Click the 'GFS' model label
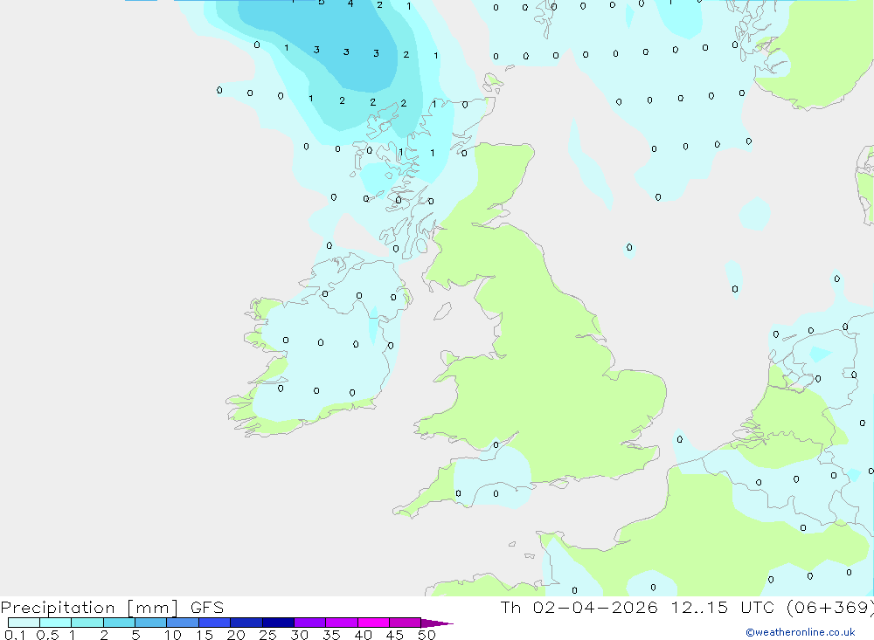The image size is (874, 640). point(207,607)
